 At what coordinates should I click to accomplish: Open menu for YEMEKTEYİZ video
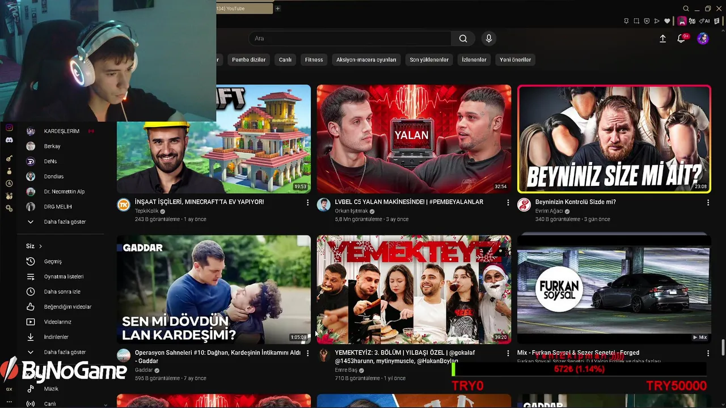coord(508,353)
